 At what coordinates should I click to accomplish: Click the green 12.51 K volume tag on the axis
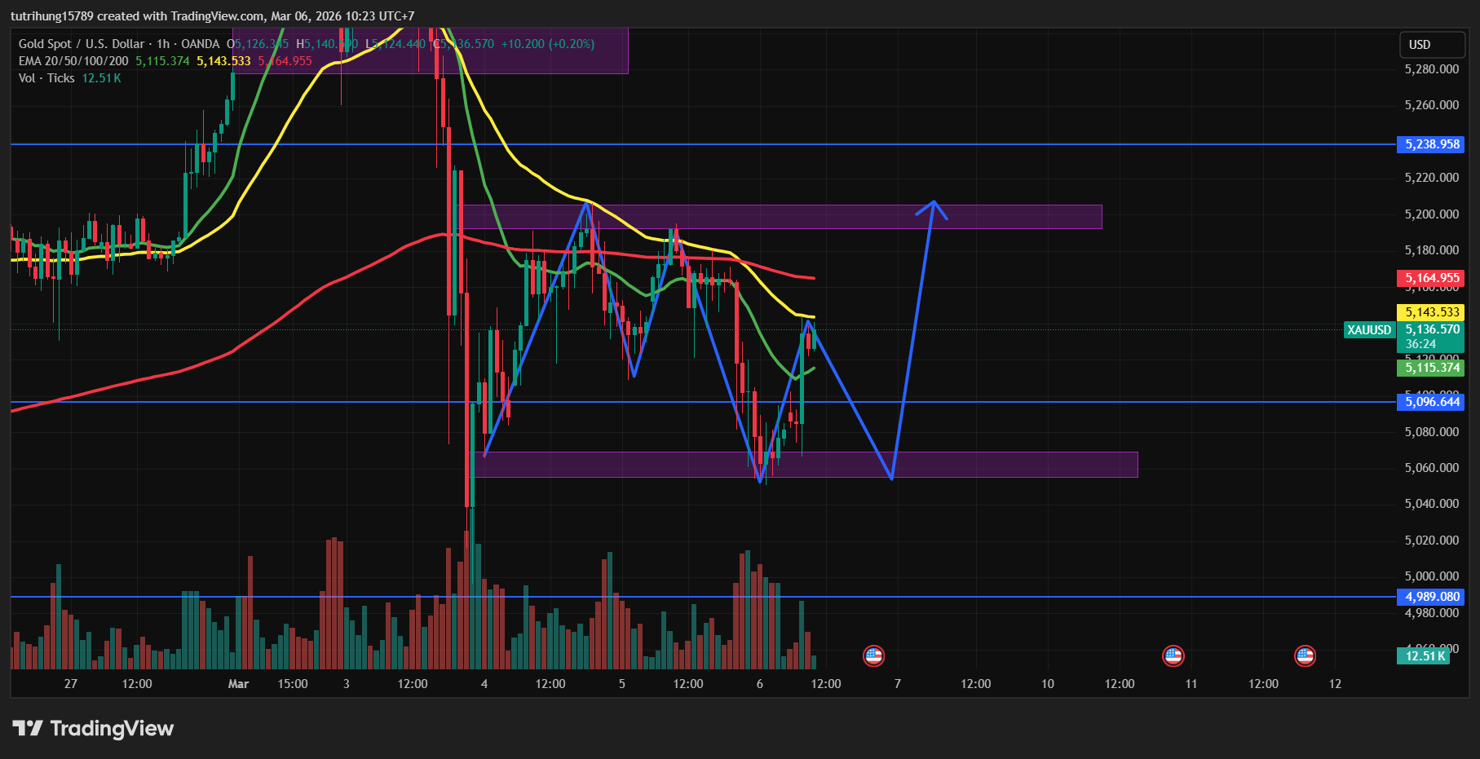[x=1425, y=656]
